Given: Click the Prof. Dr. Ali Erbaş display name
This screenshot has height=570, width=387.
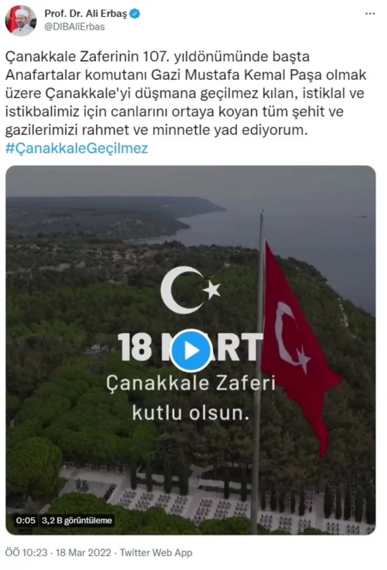Looking at the screenshot, I should pos(86,14).
